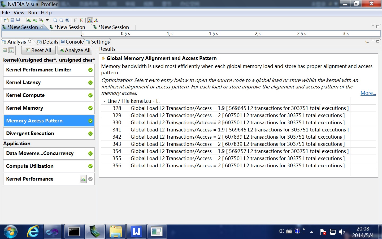Toggle the Stream (S) color mode icon
The image size is (382, 239).
(x=96, y=20)
